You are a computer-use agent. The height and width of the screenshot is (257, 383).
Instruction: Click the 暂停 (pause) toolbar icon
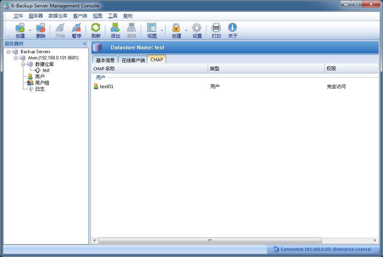click(x=77, y=31)
